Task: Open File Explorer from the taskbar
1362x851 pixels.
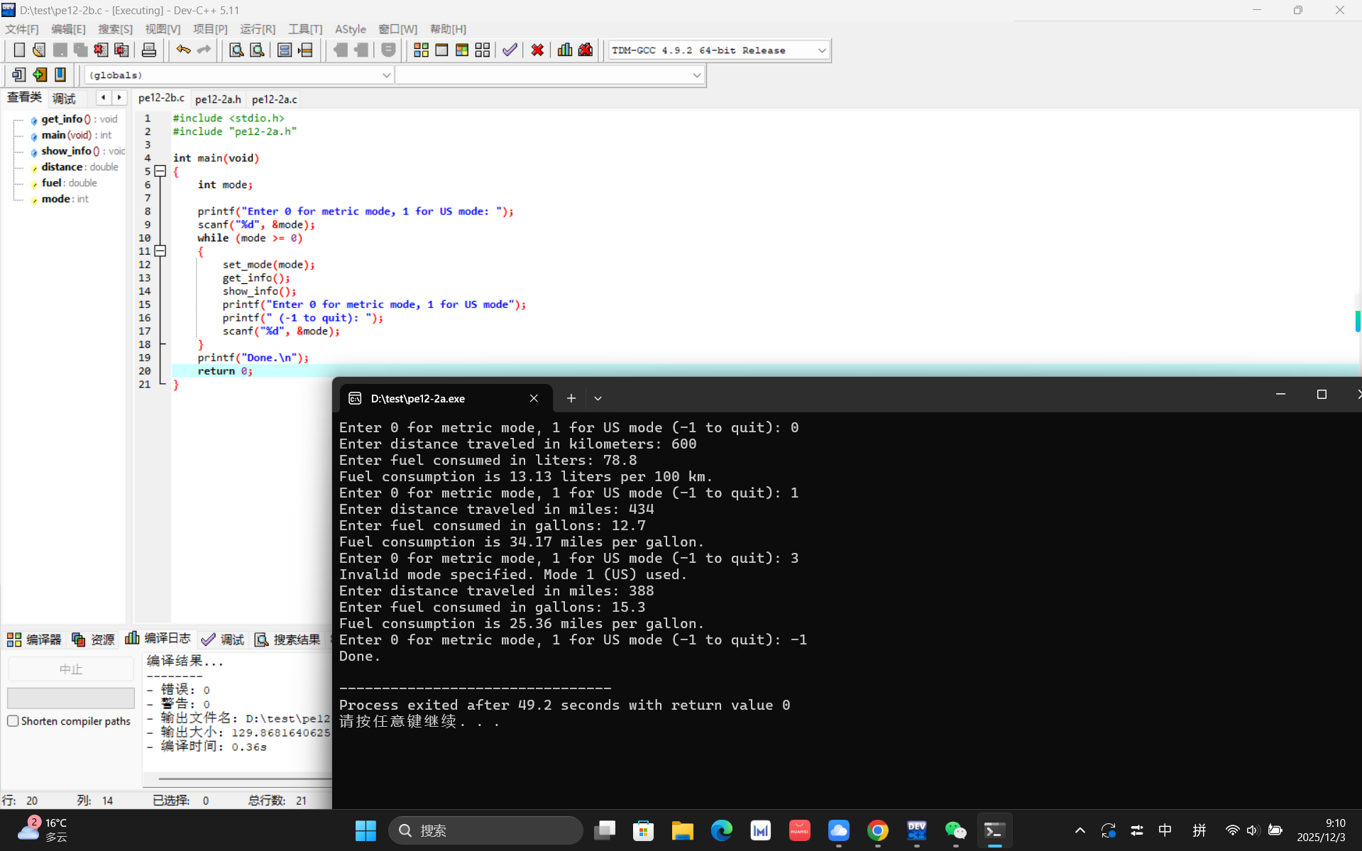Action: coord(682,830)
